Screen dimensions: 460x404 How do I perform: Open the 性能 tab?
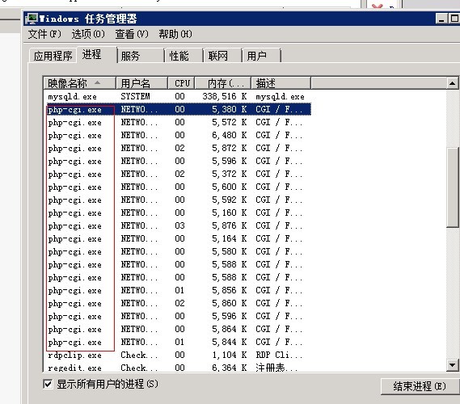[184, 56]
